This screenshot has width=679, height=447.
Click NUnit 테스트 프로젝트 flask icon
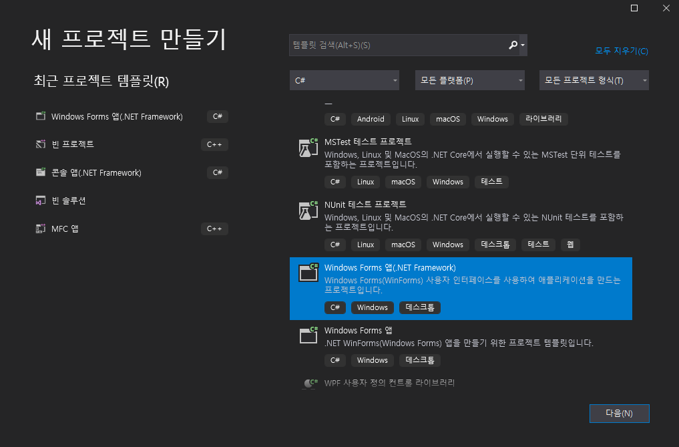click(308, 210)
